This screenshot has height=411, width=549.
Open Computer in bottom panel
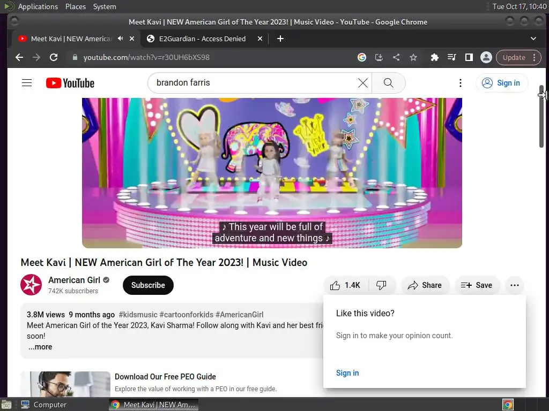[44, 405]
